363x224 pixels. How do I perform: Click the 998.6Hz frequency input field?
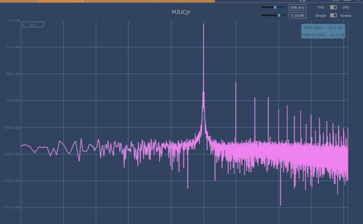tap(297, 7)
